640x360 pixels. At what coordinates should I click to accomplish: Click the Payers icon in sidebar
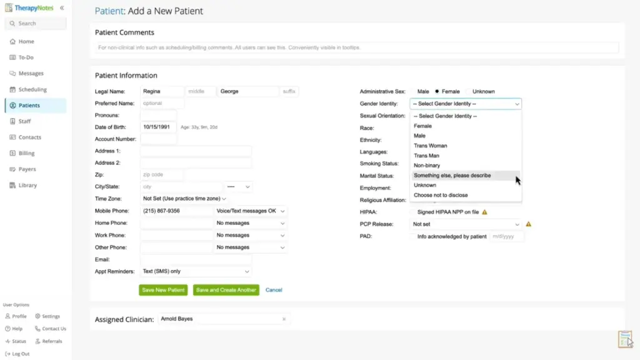[x=12, y=169]
